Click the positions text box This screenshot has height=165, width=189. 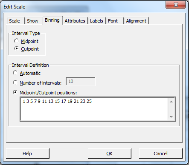click(94, 109)
